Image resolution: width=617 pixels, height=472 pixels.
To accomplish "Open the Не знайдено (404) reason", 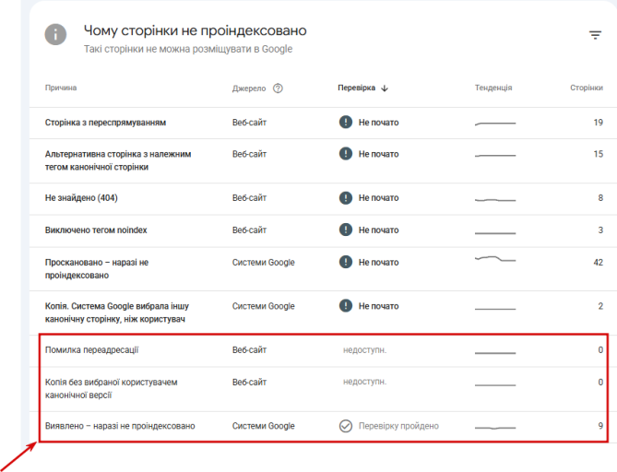I will click(81, 198).
